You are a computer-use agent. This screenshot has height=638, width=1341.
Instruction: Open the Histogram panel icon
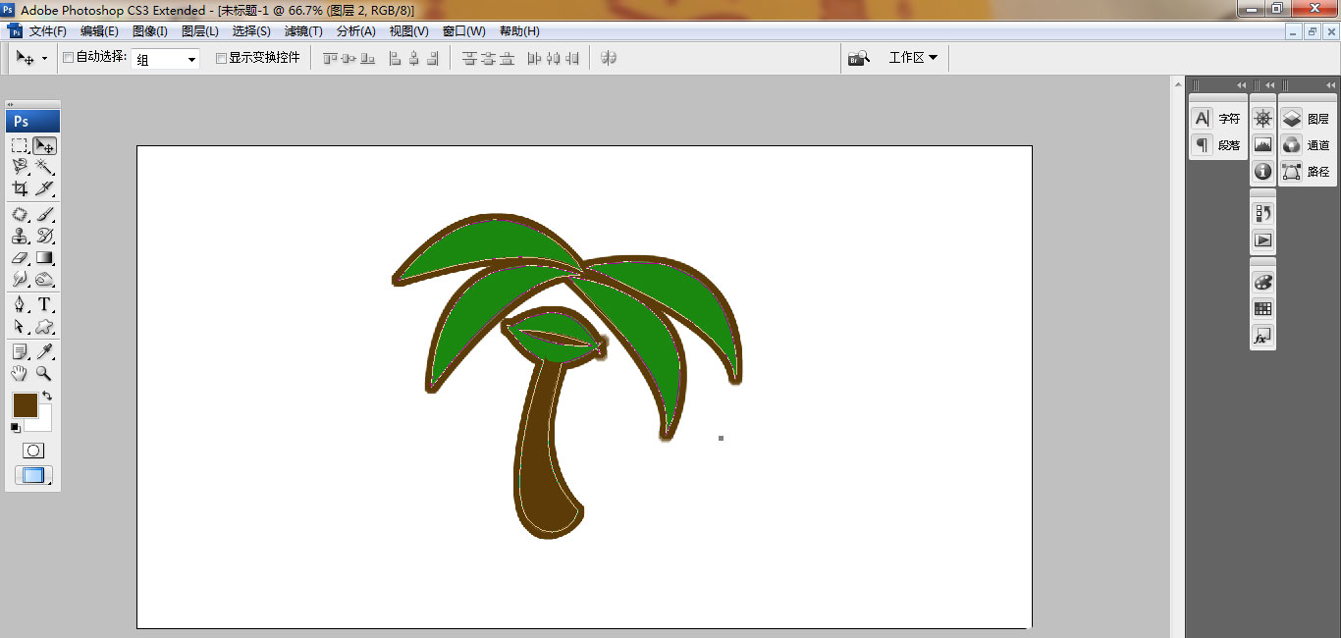tap(1262, 145)
